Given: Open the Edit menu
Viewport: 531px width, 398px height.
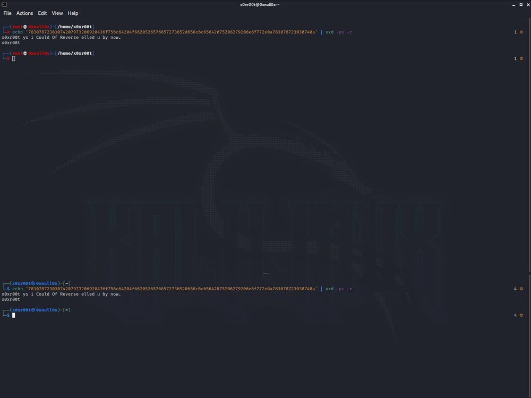Looking at the screenshot, I should 42,13.
